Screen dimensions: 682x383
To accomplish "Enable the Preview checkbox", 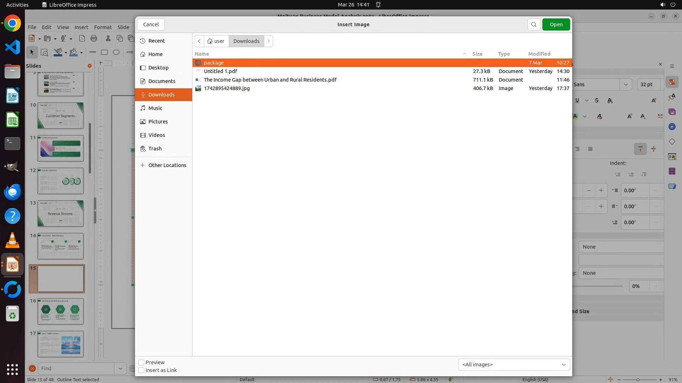I will pos(141,362).
